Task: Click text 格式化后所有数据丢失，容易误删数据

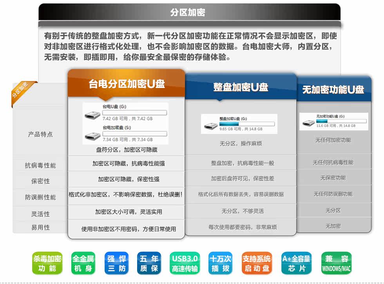Action: (x=241, y=194)
